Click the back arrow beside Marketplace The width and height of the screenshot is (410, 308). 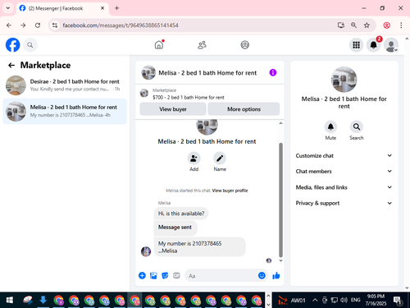[11, 65]
